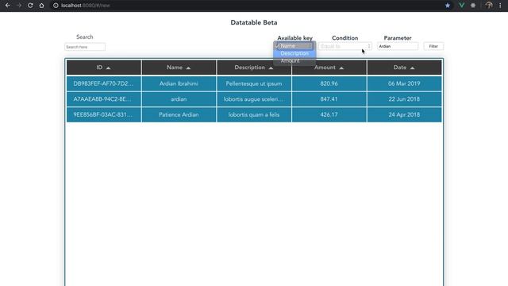
Task: Sort by ID column arrow
Action: (x=108, y=68)
